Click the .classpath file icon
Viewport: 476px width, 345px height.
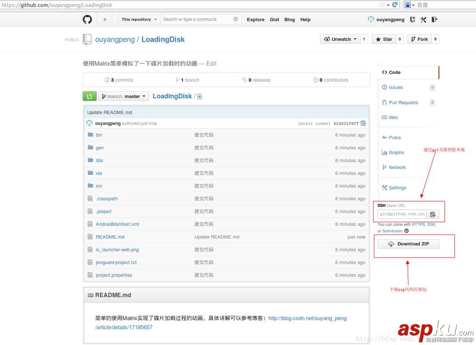click(90, 198)
